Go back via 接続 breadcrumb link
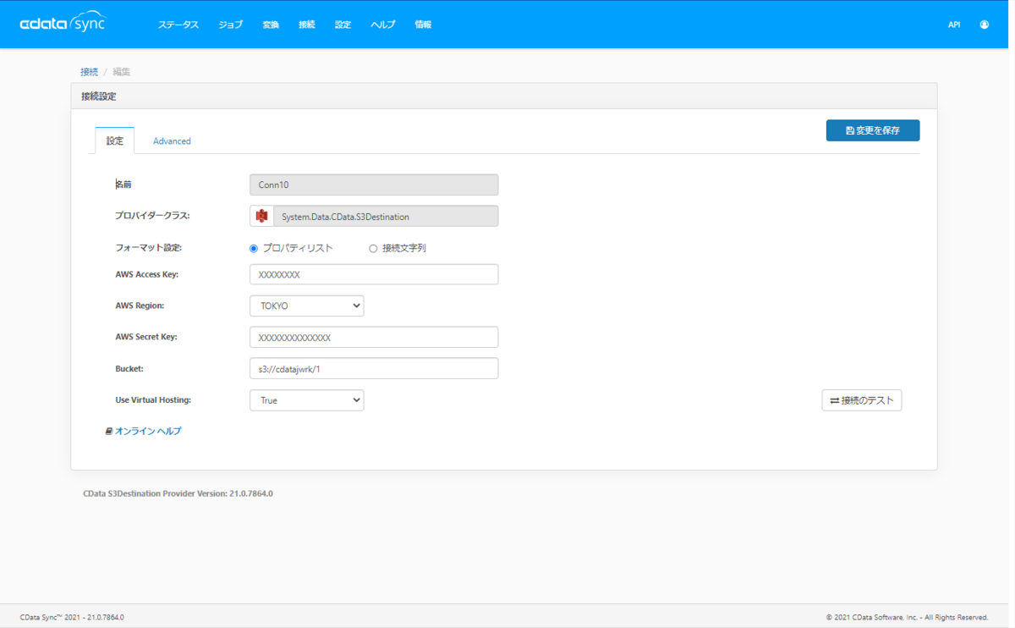Screen dimensions: 1015x628 coord(90,72)
